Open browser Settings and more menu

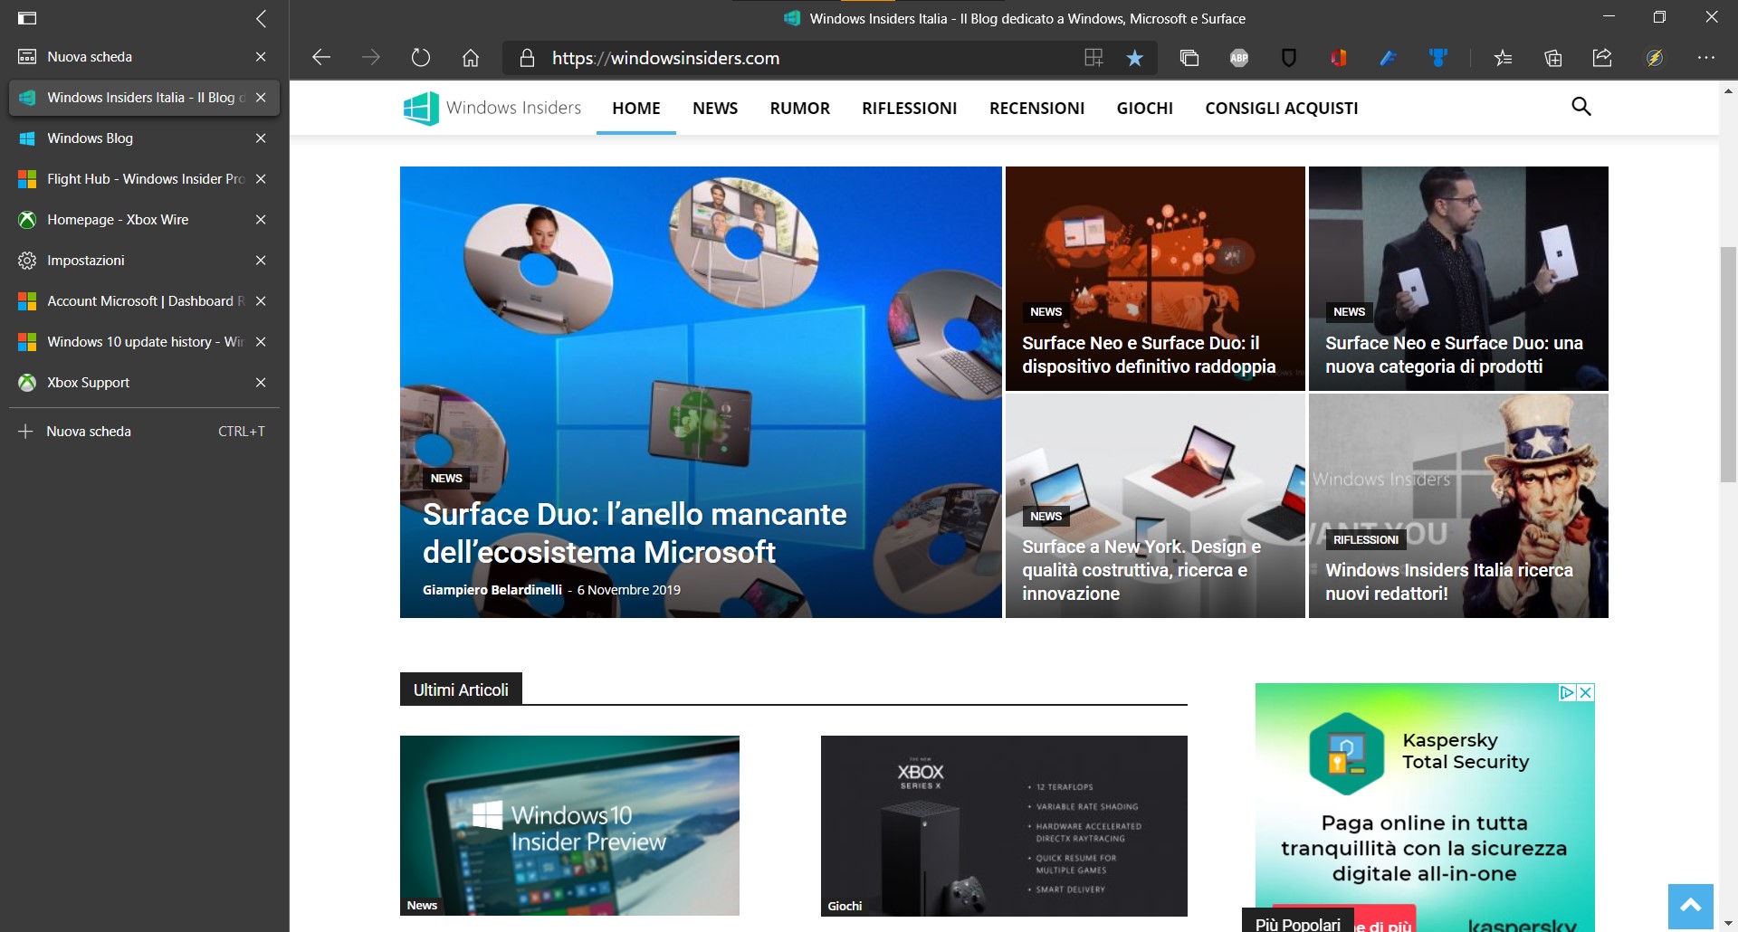pyautogui.click(x=1706, y=58)
